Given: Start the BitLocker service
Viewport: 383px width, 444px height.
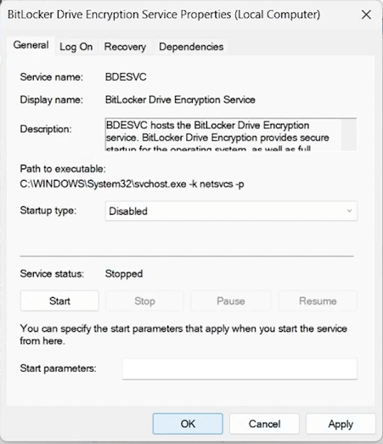Looking at the screenshot, I should point(59,301).
